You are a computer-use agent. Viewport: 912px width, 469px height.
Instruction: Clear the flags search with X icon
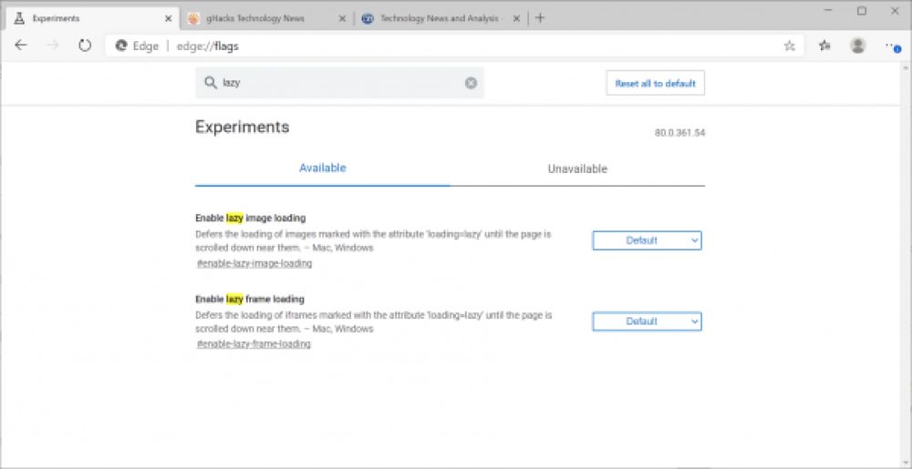click(x=471, y=83)
